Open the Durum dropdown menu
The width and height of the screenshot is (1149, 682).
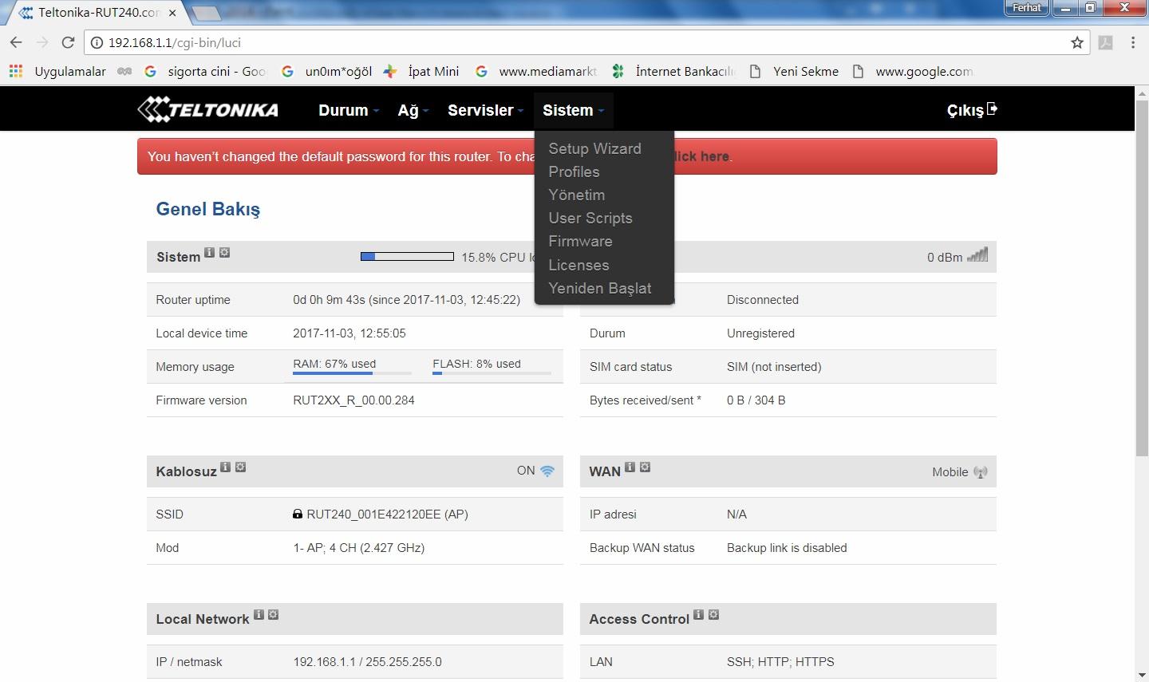pos(349,110)
